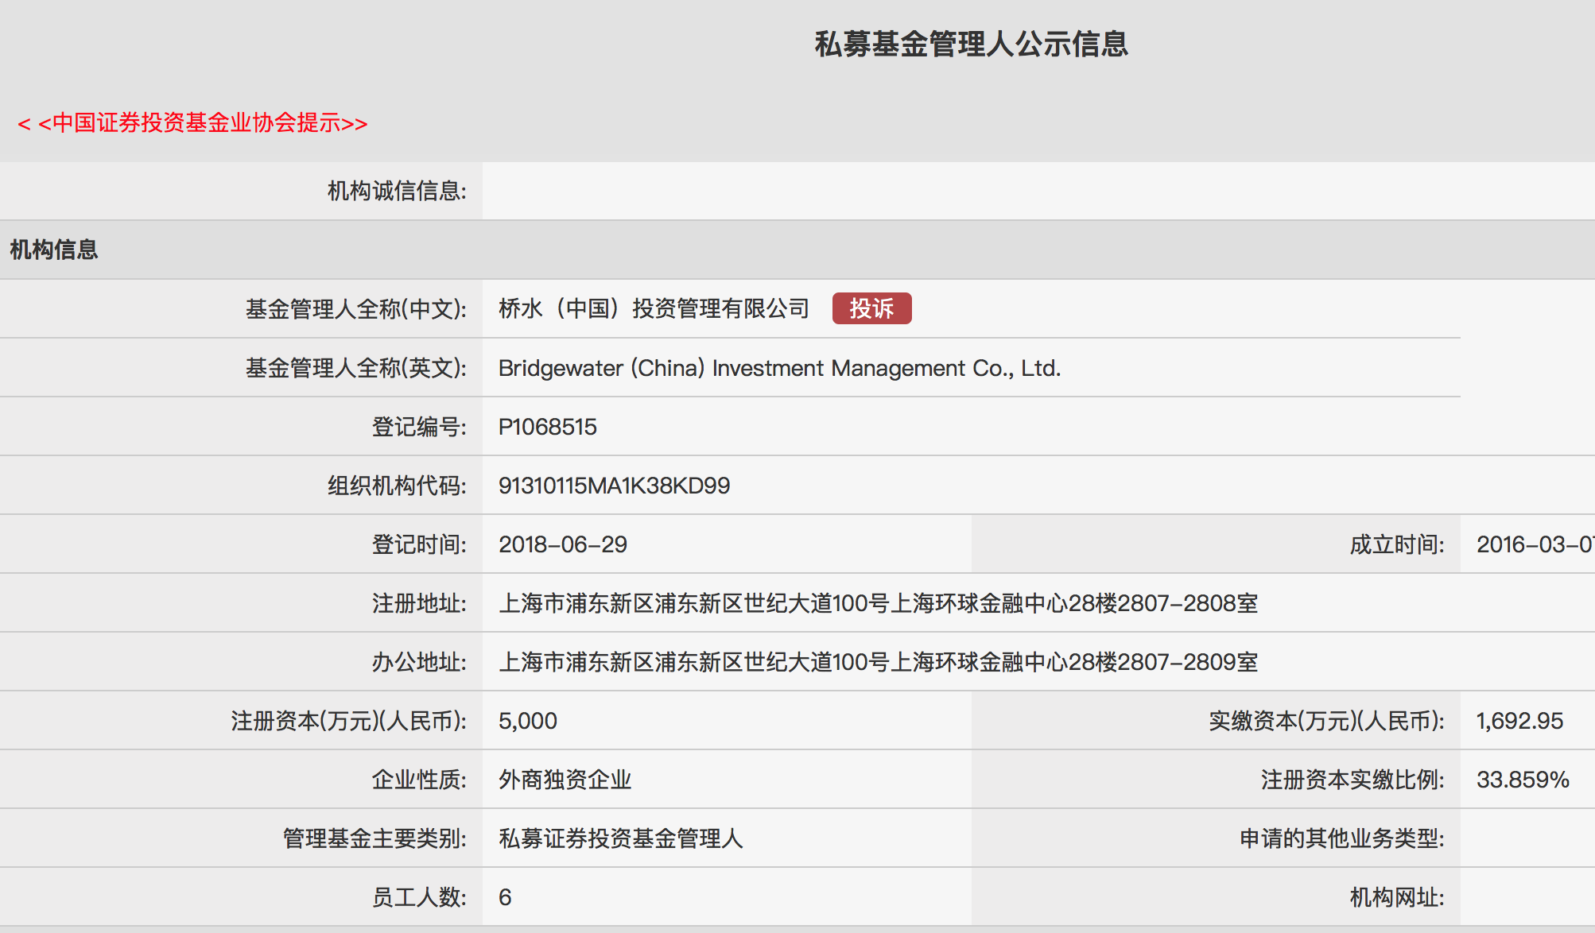Click the paid-in capital value 1,692.95
Image resolution: width=1595 pixels, height=933 pixels.
click(1519, 721)
